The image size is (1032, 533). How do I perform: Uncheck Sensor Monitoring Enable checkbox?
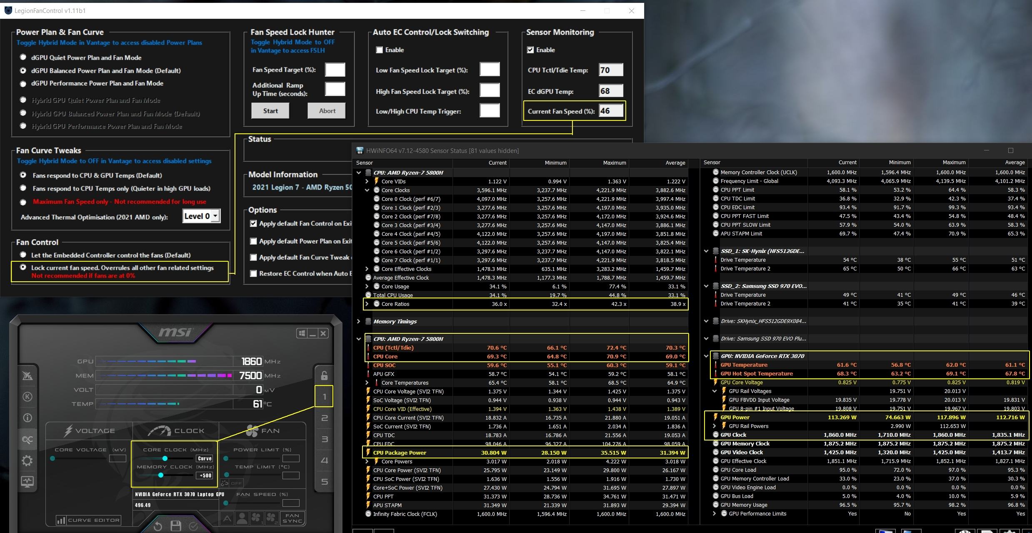click(530, 50)
